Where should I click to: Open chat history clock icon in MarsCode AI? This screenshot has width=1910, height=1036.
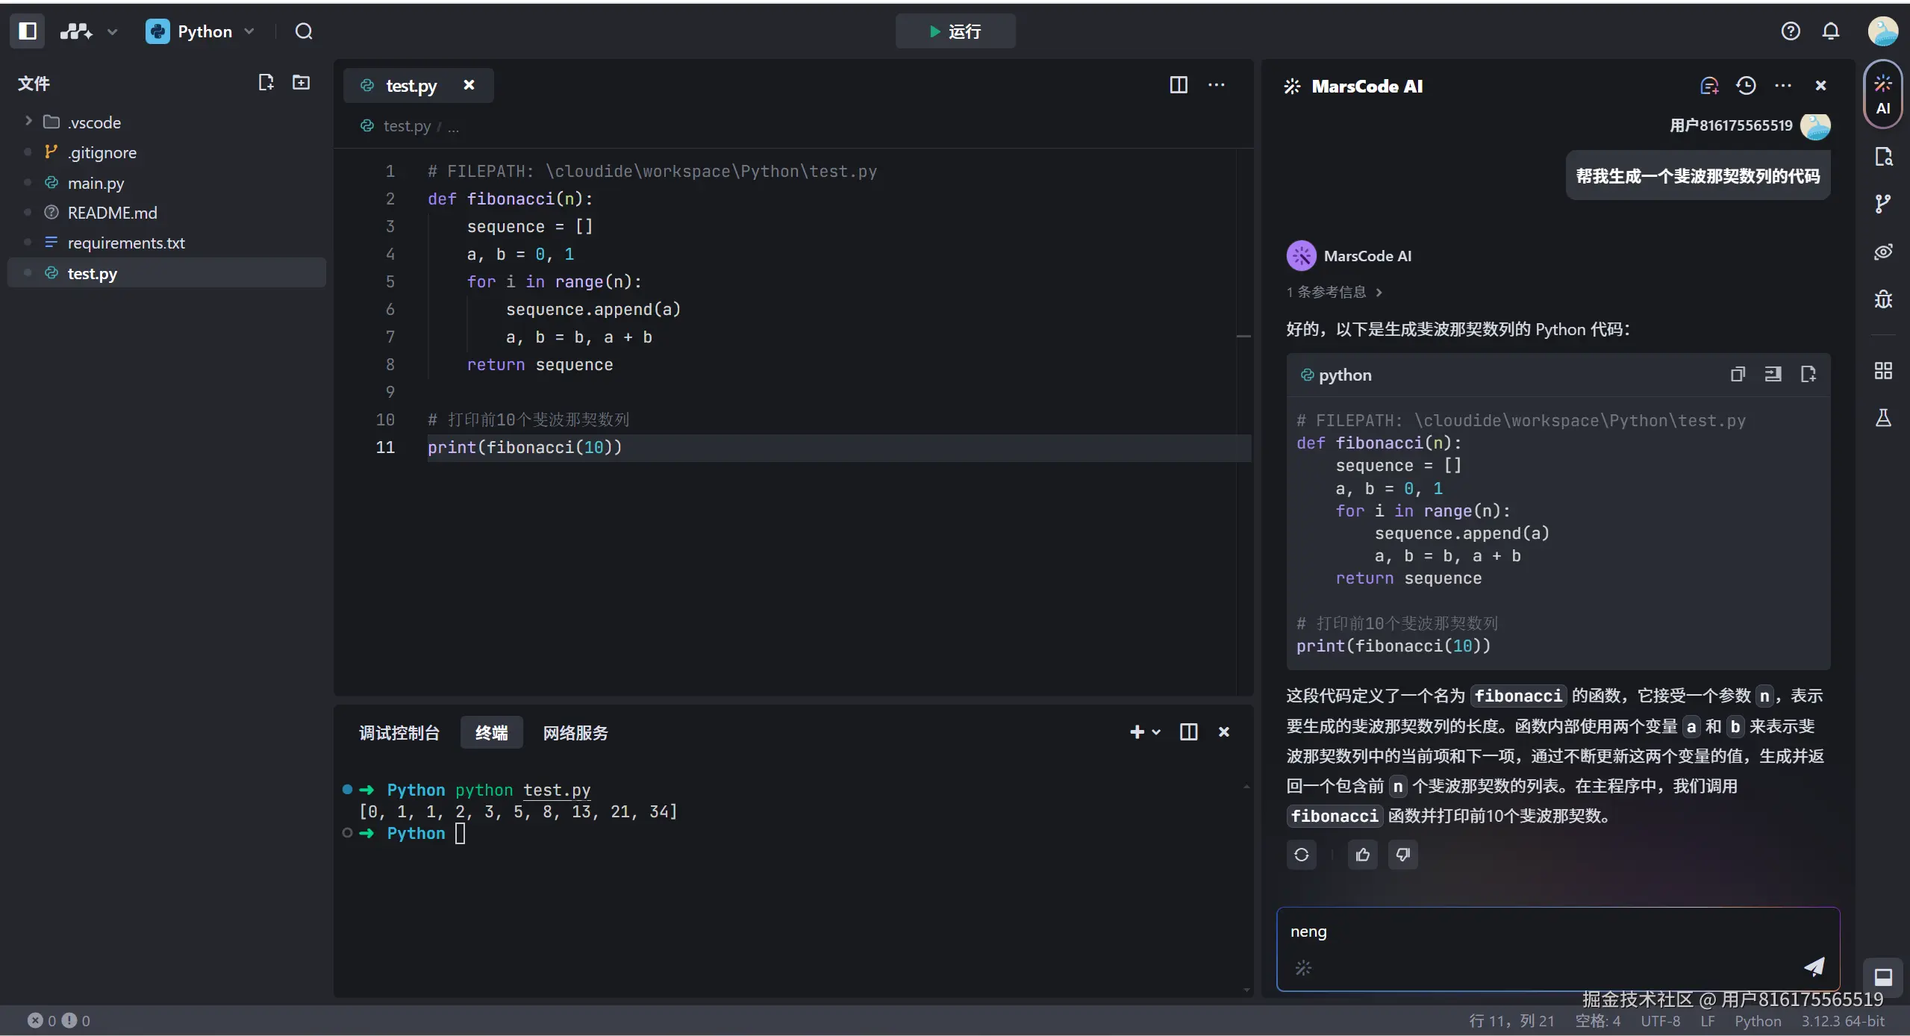pos(1746,86)
